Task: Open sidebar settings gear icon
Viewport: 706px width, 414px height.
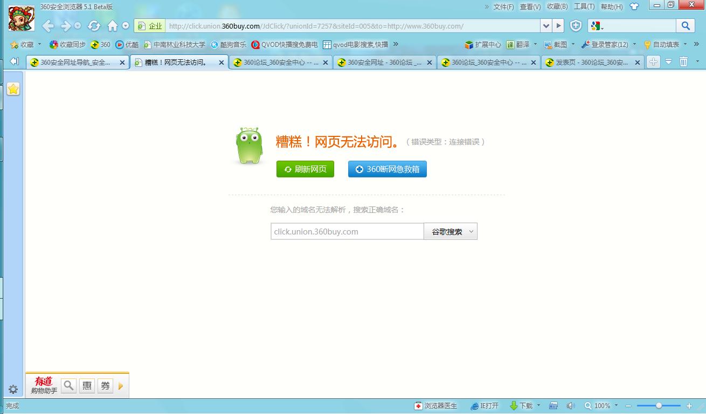Action: pyautogui.click(x=13, y=389)
